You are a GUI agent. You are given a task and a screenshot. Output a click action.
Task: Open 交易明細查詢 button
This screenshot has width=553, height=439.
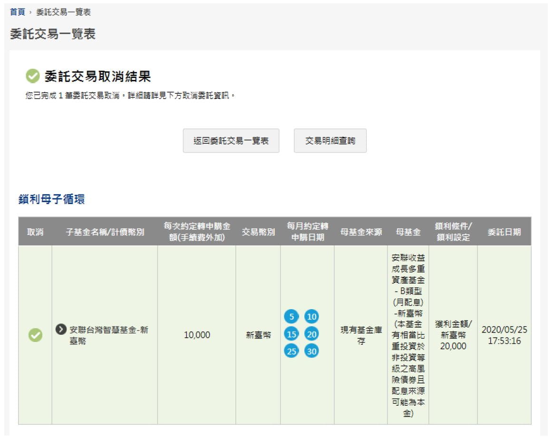(x=330, y=141)
